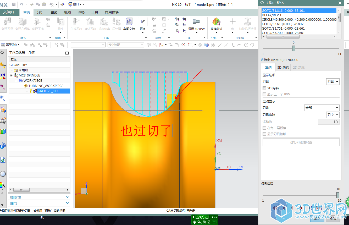Viewport: 349px width, 225px height.
Task: Click the 动画速度 animation speed slider handle
Action: [338, 195]
